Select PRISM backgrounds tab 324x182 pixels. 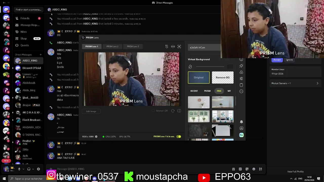pyautogui.click(x=207, y=91)
